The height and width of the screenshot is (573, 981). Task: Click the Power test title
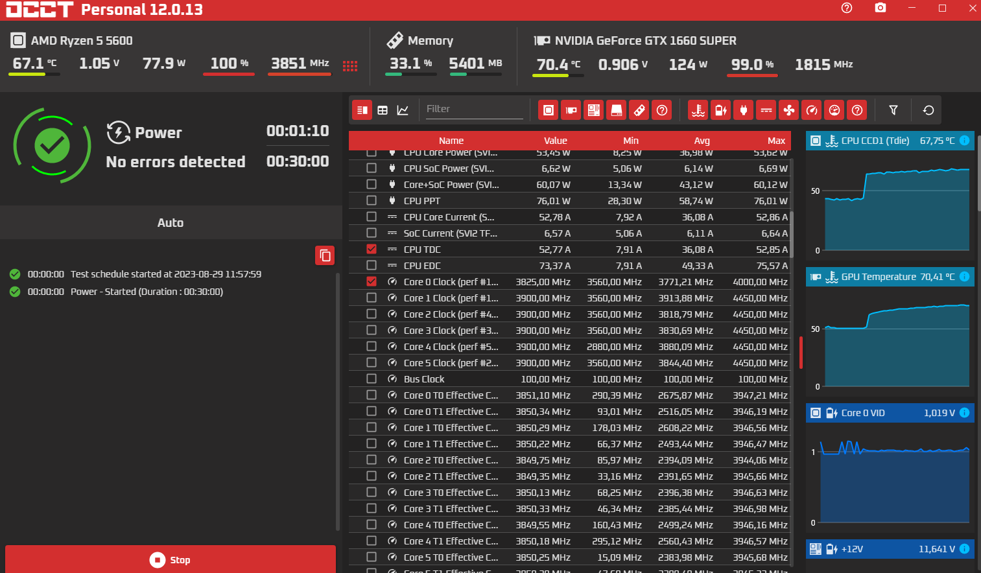click(158, 133)
